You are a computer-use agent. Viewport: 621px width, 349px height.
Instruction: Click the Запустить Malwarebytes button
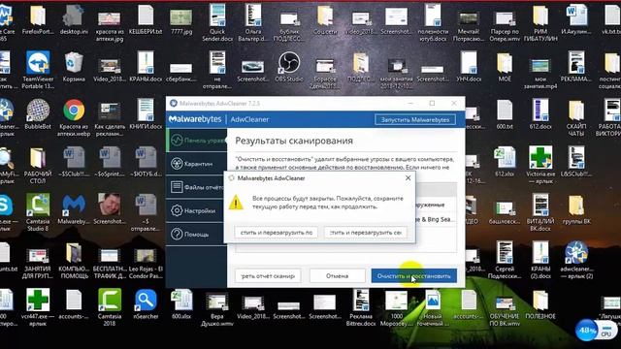(414, 119)
